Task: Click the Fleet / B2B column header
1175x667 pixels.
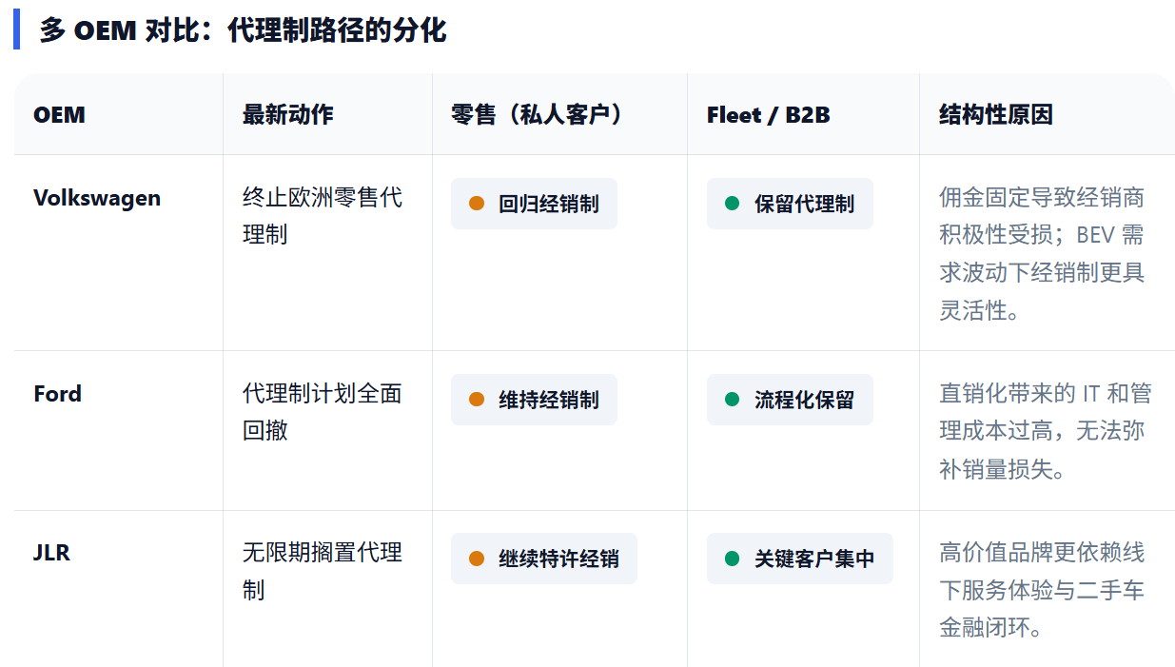Action: point(768,115)
